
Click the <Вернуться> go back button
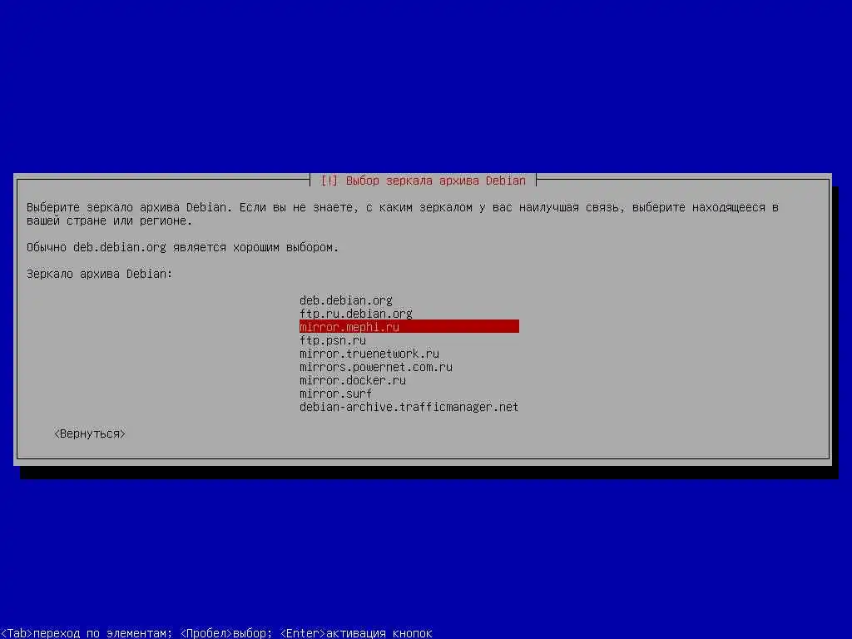coord(90,433)
